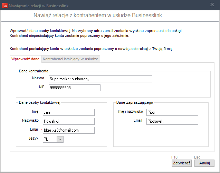
Task: Click the Imię label in contact person group
Action: [x=35, y=112]
